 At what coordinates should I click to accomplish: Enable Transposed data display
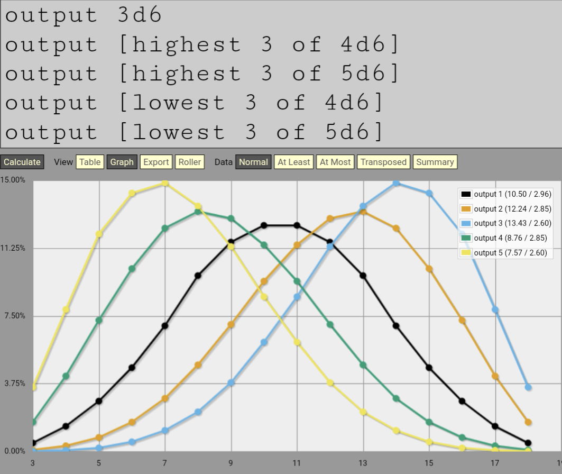383,162
